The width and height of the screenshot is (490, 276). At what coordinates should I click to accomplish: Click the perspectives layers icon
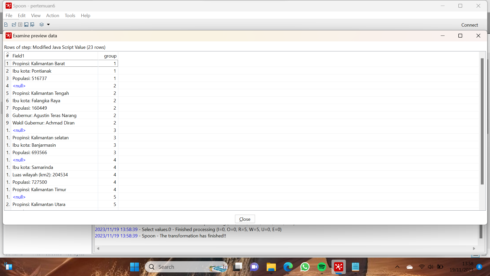point(42,25)
